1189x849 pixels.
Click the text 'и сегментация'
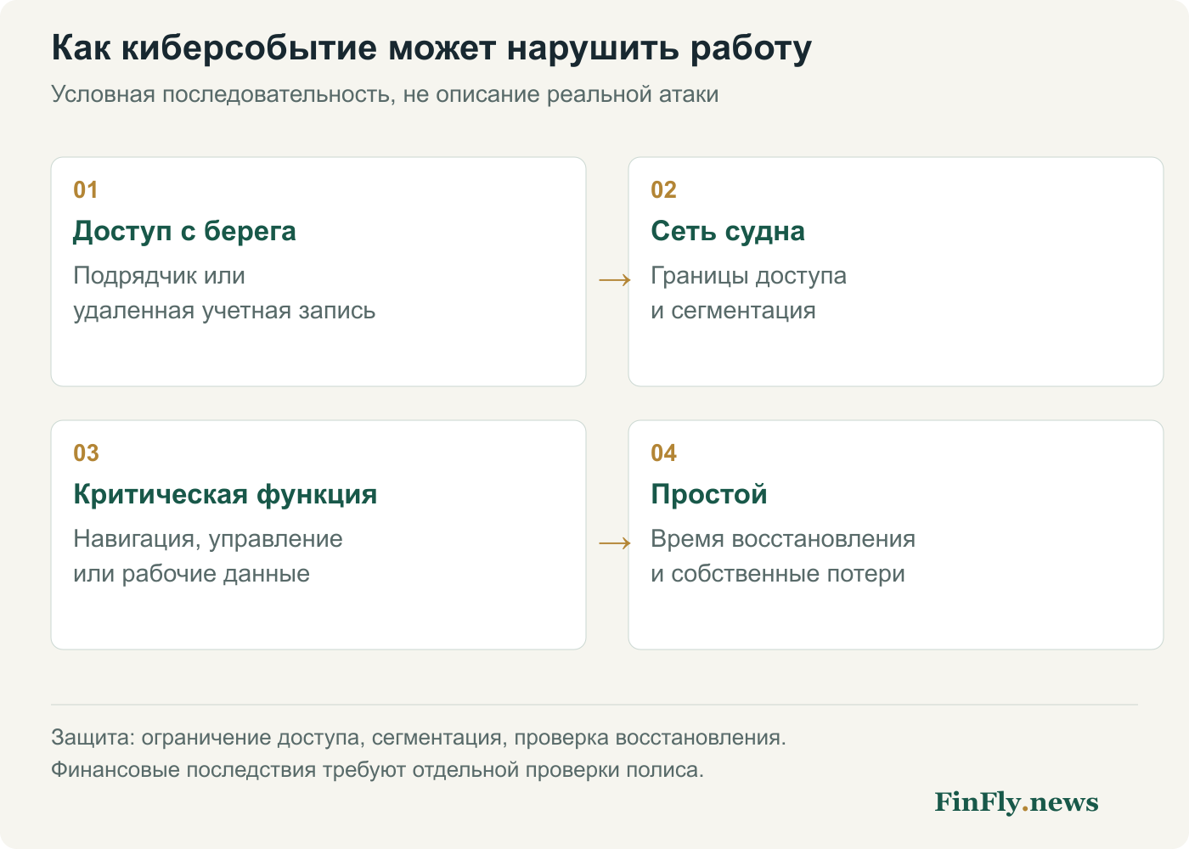click(733, 311)
